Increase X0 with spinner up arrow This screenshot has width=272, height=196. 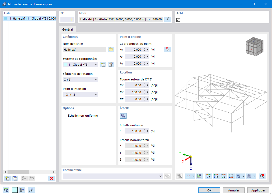tap(144, 49)
